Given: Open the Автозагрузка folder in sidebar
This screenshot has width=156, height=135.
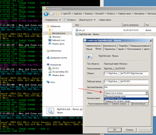Looking at the screenshot, I should click(x=58, y=33).
